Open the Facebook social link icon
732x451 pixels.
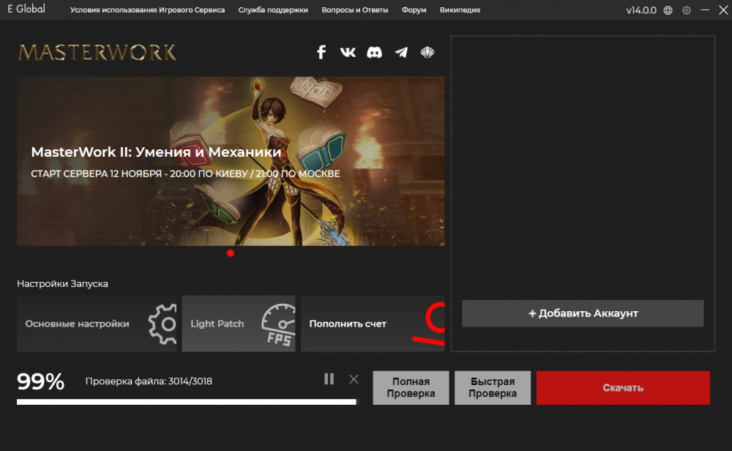pyautogui.click(x=321, y=52)
